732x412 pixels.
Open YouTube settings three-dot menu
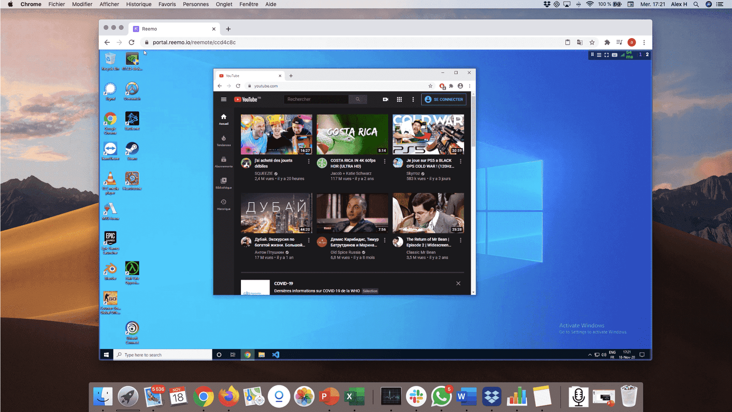click(413, 99)
